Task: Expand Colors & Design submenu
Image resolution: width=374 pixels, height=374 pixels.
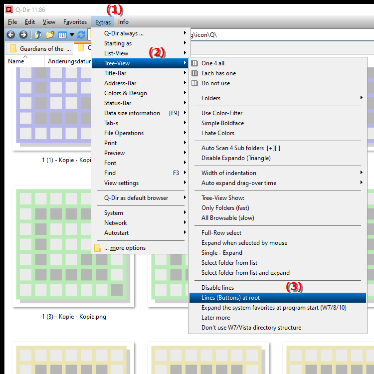Action: point(140,93)
